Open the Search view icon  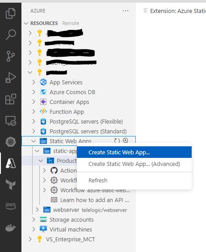(x=11, y=34)
